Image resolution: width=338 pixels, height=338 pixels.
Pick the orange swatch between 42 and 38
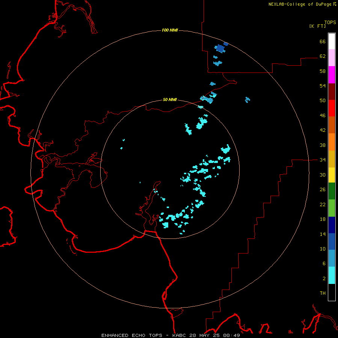pyautogui.click(x=332, y=142)
